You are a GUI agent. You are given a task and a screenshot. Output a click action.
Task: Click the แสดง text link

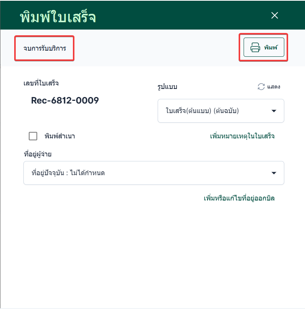(x=274, y=87)
